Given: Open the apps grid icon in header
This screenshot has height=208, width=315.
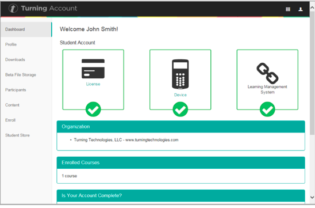Looking at the screenshot, I should pos(288,9).
